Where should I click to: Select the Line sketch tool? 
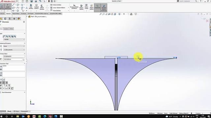tap(13, 5)
